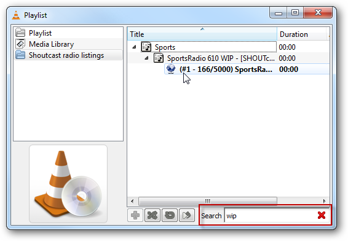Click the SportsRadio 610 WIP playlist icon
Viewport: 348px width, 241px height.
[159, 58]
